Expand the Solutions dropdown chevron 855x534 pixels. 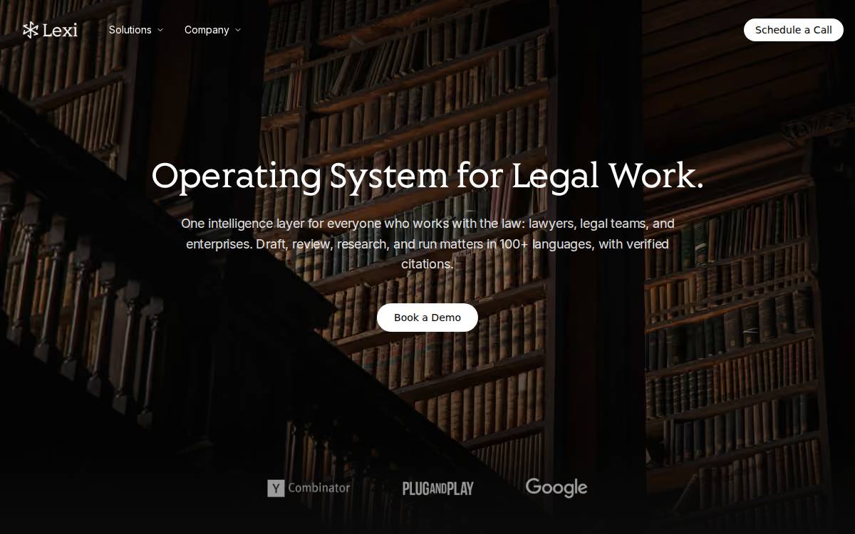160,30
